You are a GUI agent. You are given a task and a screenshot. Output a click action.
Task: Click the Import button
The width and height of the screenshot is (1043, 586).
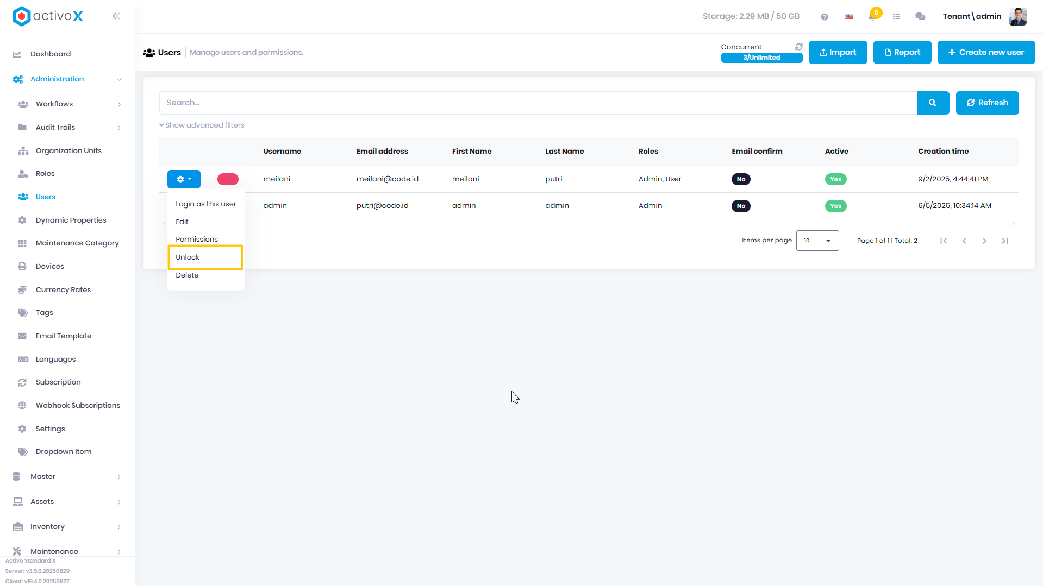click(x=838, y=52)
